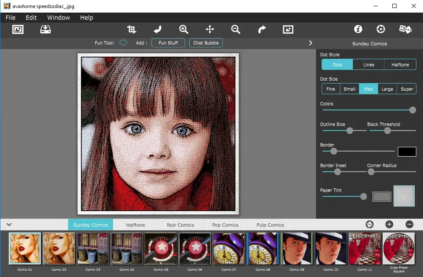
Task: Click the Redo curved arrow icon
Action: tap(262, 29)
